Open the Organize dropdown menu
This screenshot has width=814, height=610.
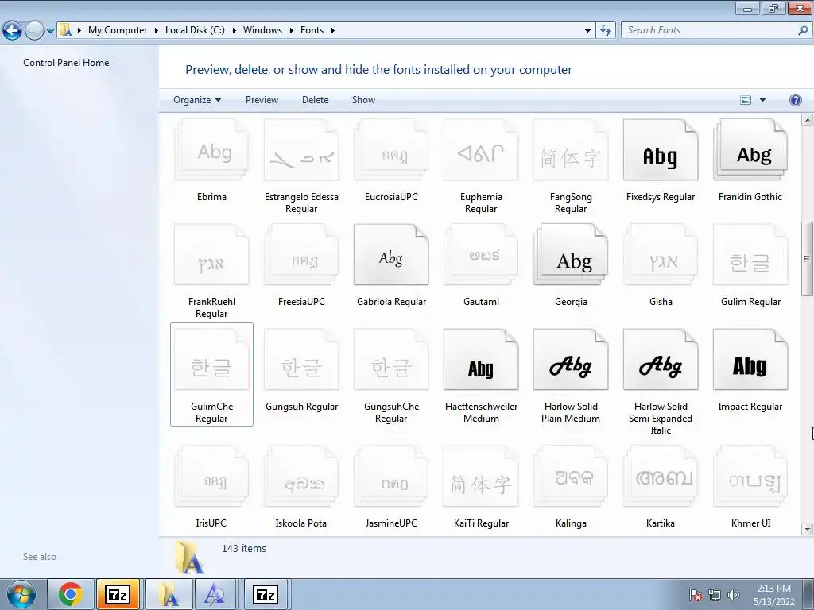197,100
